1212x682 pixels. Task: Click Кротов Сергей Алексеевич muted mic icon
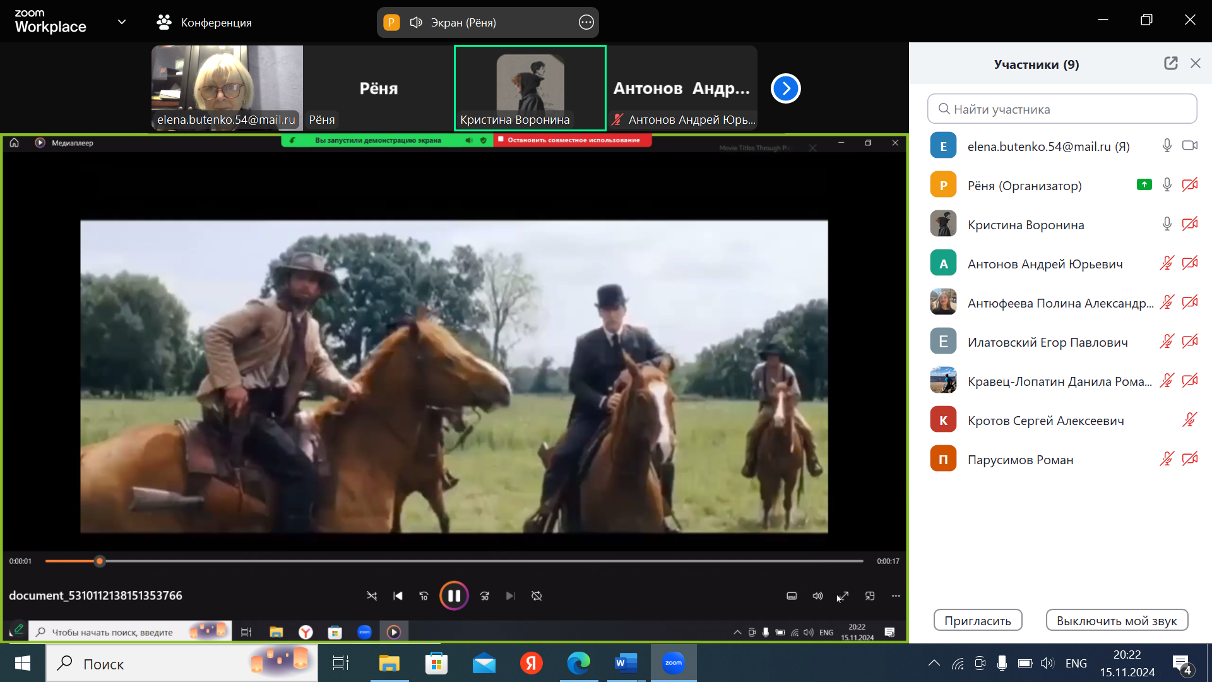1190,420
